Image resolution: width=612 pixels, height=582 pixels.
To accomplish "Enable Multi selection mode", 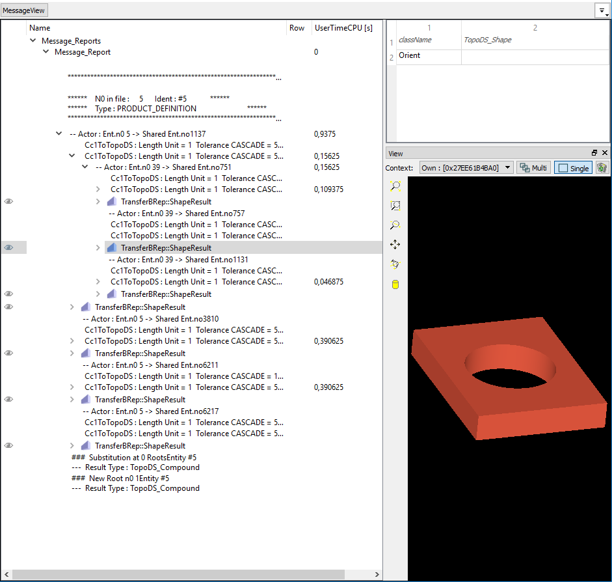I will click(x=533, y=168).
